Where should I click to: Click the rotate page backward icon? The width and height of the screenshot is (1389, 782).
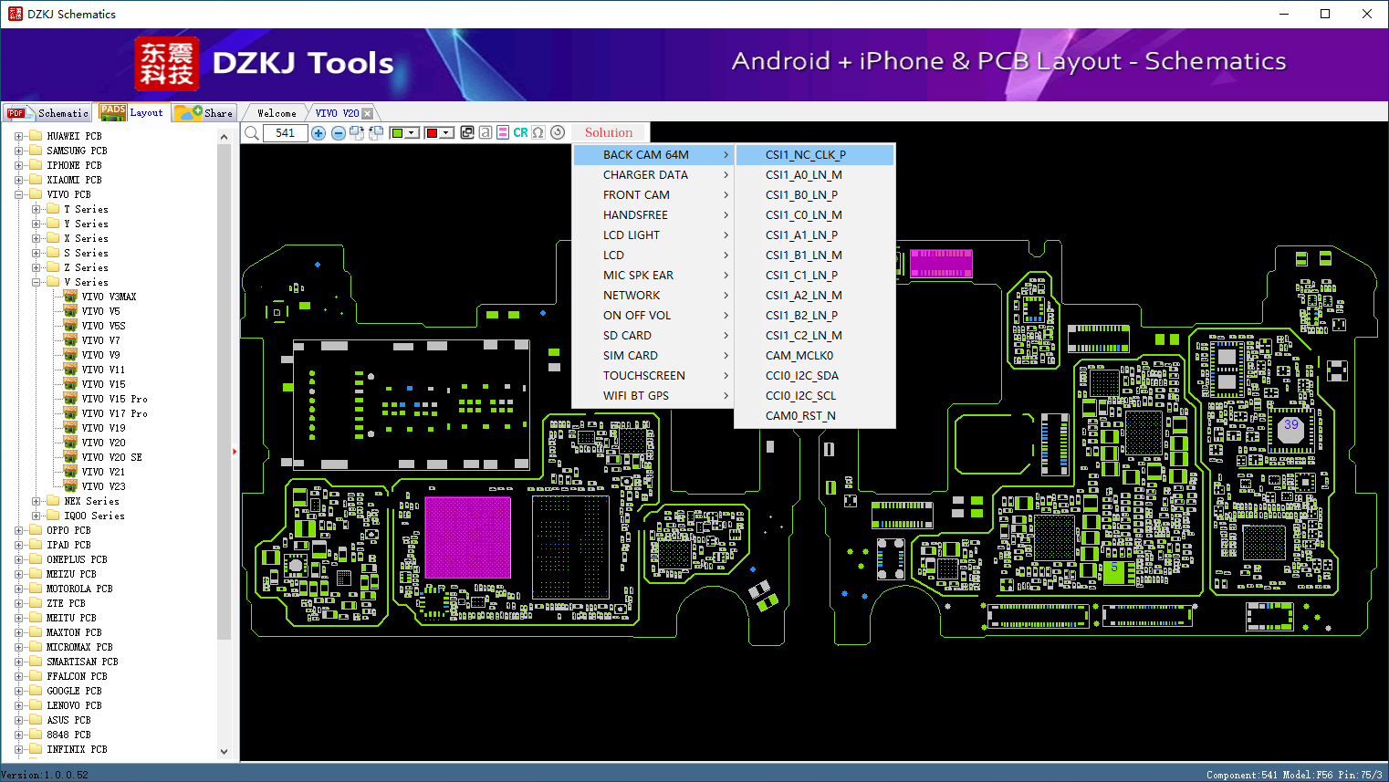375,133
